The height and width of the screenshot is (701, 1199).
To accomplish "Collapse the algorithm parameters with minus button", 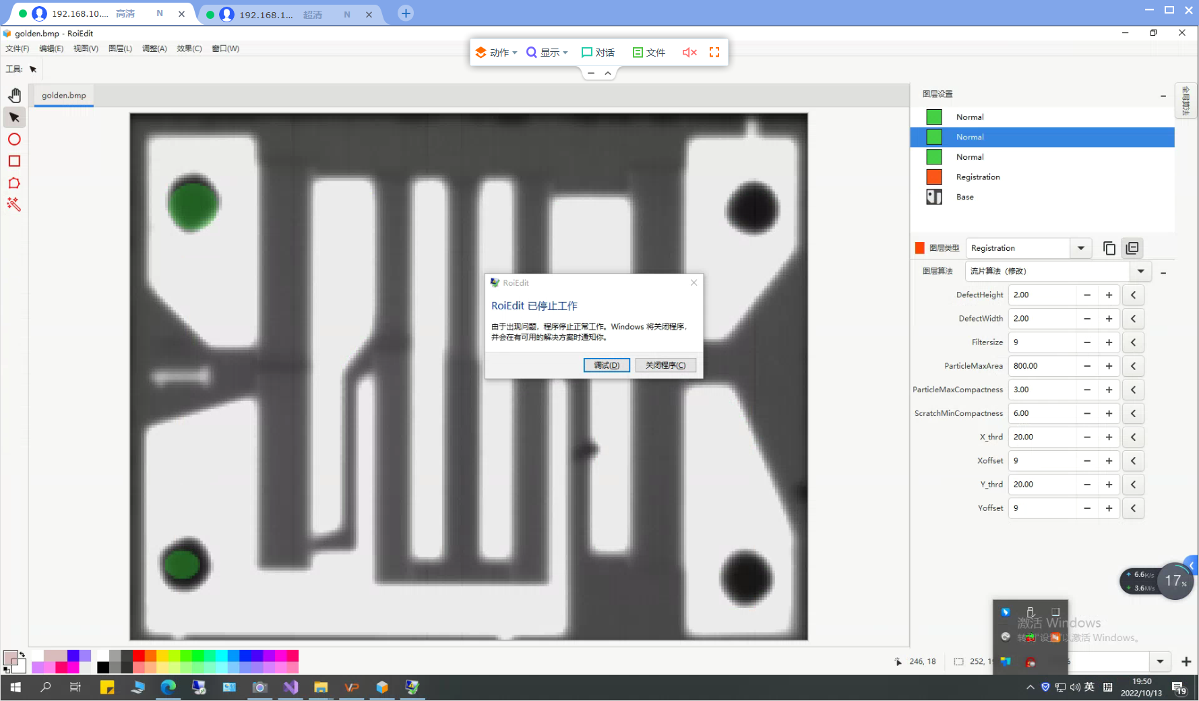I will point(1163,273).
